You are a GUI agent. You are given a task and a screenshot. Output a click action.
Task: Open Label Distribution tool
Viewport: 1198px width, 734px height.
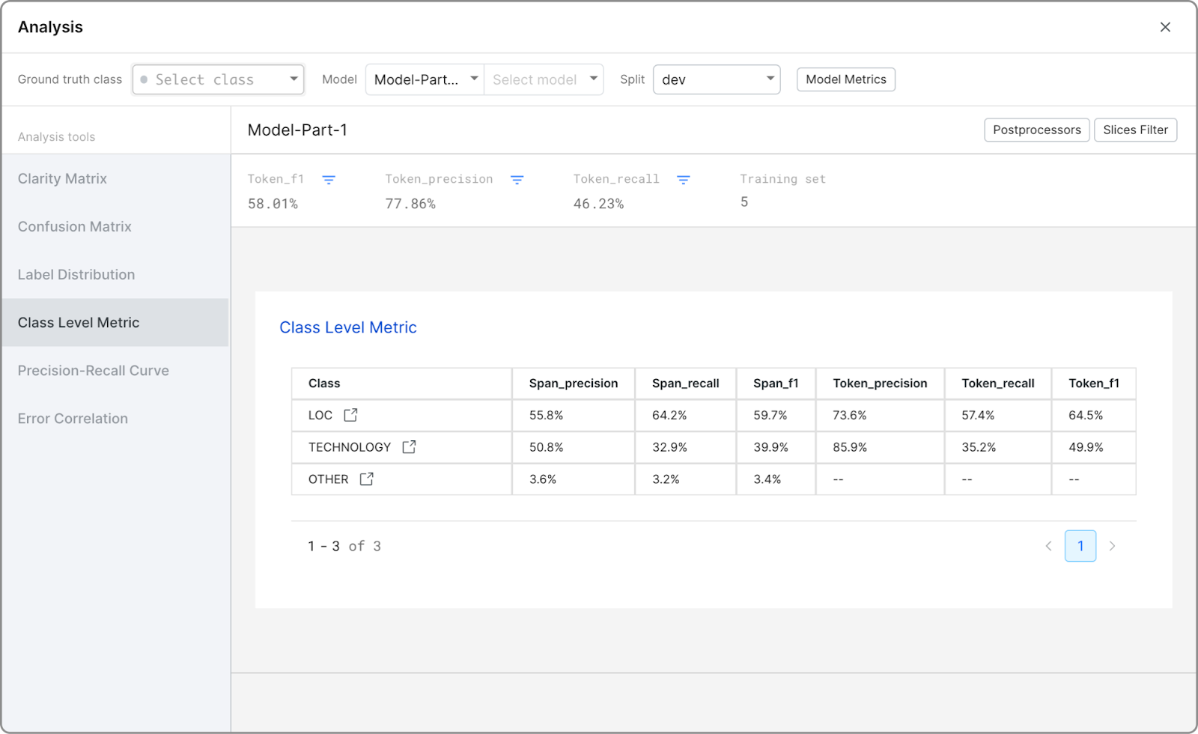[115, 274]
